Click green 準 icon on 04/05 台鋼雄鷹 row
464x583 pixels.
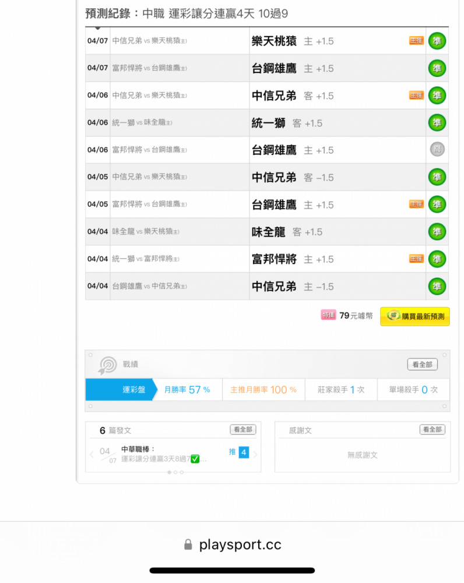coord(437,204)
